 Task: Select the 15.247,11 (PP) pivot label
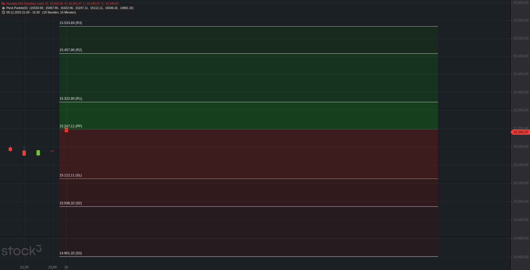71,126
